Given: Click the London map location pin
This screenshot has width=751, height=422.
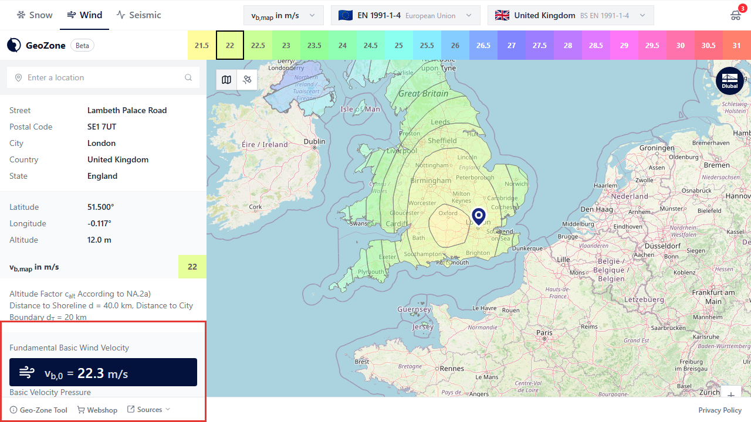Looking at the screenshot, I should tap(479, 216).
